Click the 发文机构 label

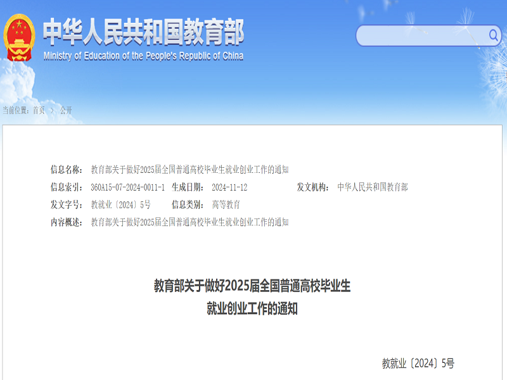click(313, 187)
